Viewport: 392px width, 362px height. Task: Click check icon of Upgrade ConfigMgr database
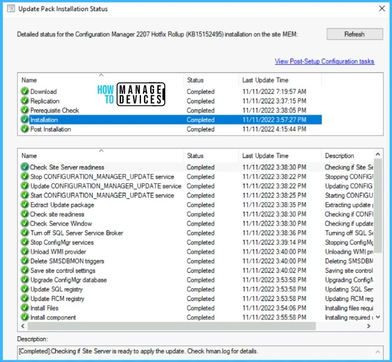25,280
